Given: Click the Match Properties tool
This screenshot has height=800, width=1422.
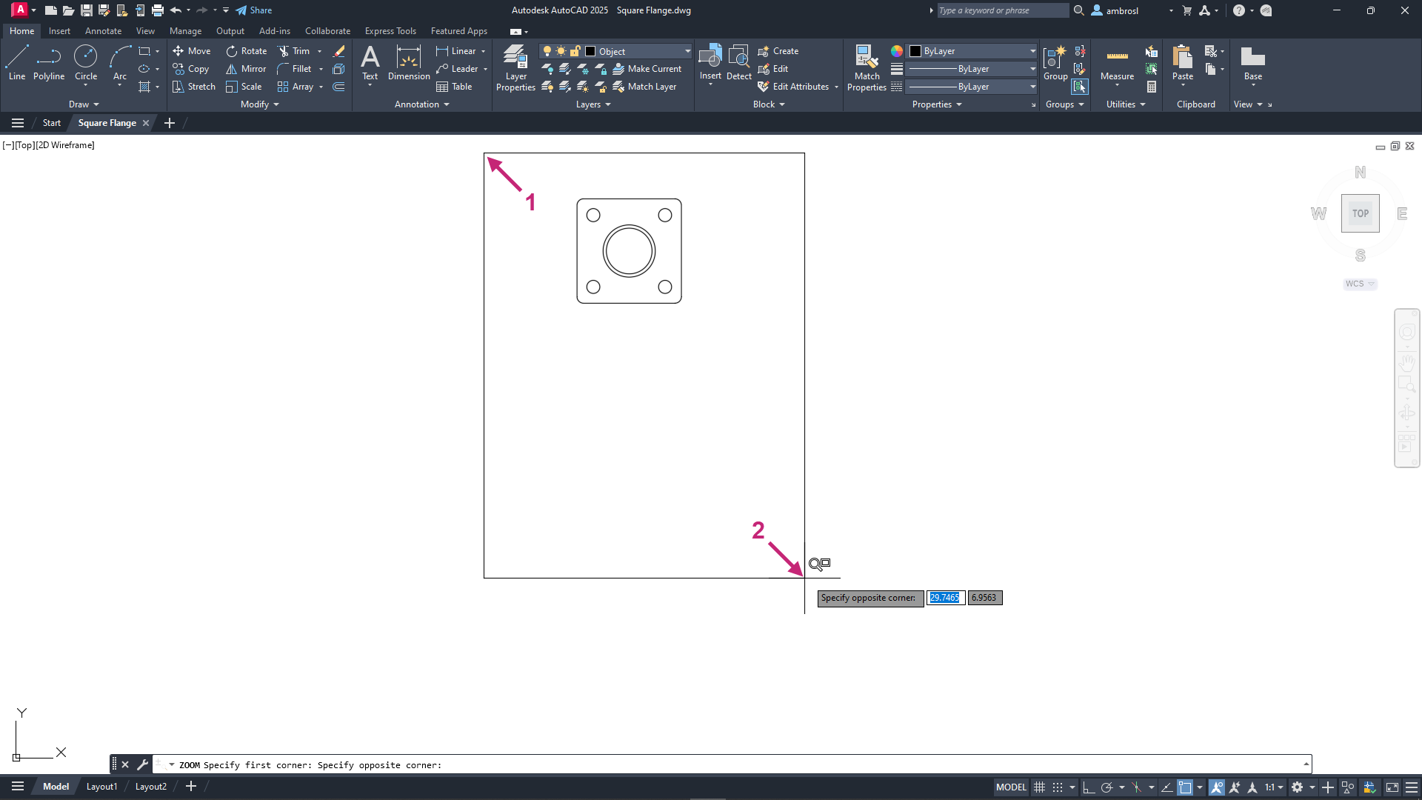Looking at the screenshot, I should coord(867,67).
